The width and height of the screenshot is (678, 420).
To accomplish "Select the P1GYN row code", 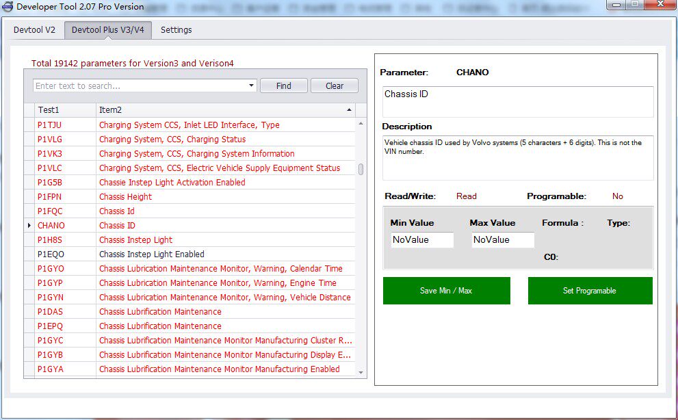I will tap(51, 297).
